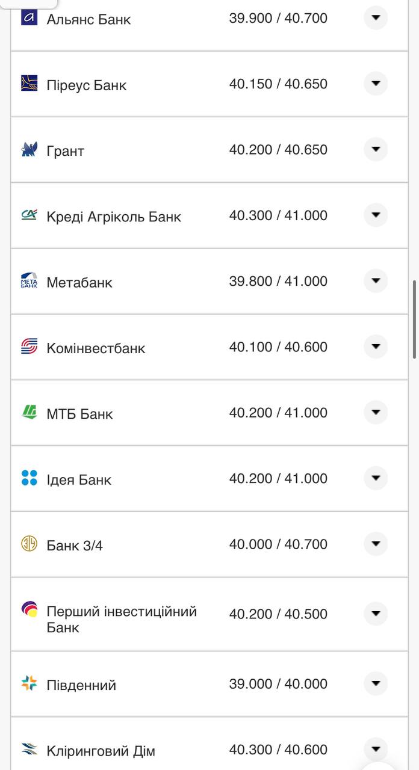419x770 pixels.
Task: Click the Ідея Банк dotted logo
Action: [29, 478]
